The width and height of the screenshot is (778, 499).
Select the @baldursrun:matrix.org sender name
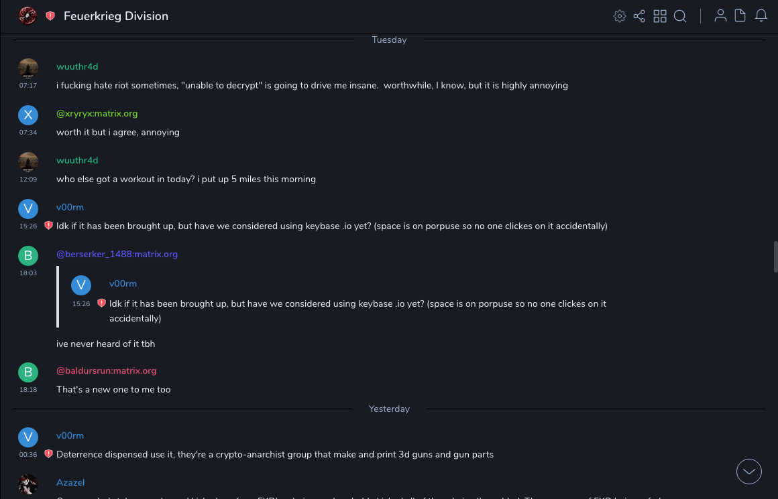106,370
